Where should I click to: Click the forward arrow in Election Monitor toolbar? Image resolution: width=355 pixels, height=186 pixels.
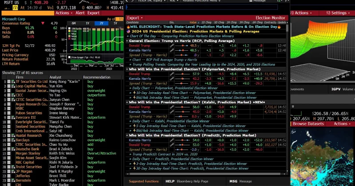(x=133, y=1)
